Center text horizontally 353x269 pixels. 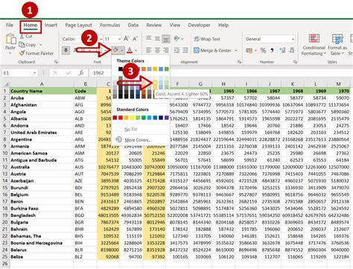tap(157, 51)
